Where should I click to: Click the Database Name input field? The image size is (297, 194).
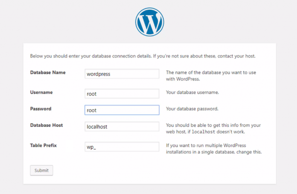[x=122, y=74]
